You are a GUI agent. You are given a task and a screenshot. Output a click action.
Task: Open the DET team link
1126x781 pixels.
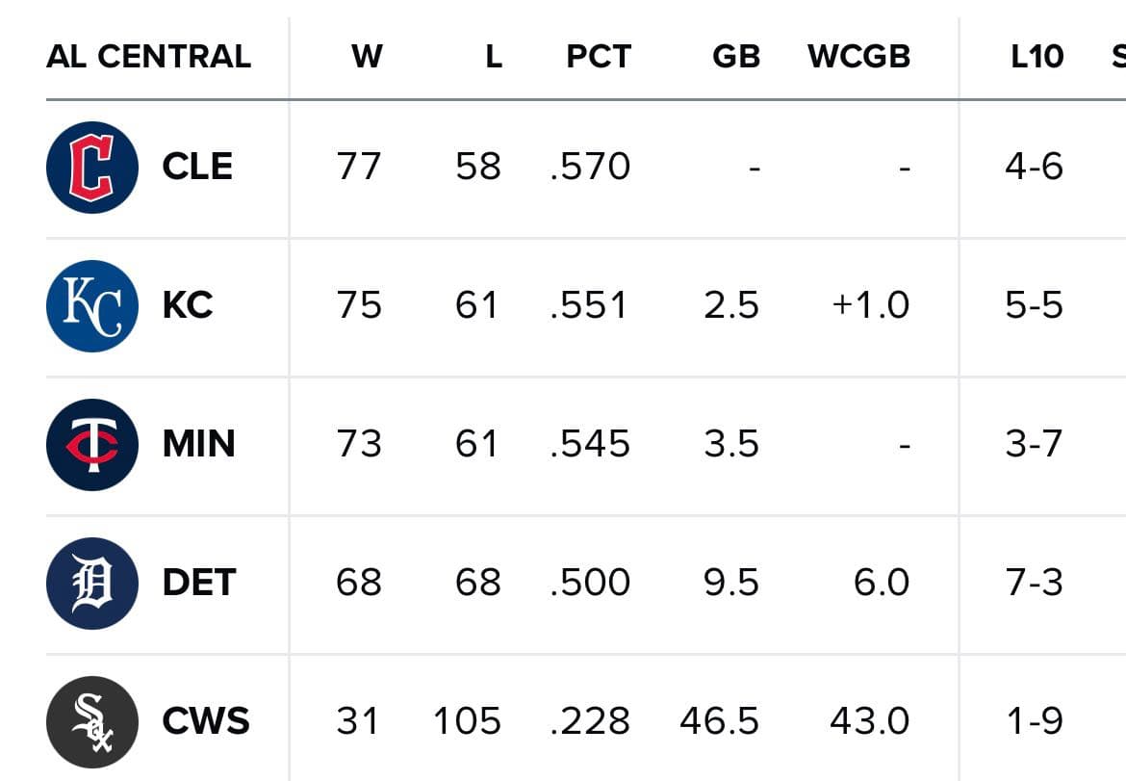(x=198, y=584)
